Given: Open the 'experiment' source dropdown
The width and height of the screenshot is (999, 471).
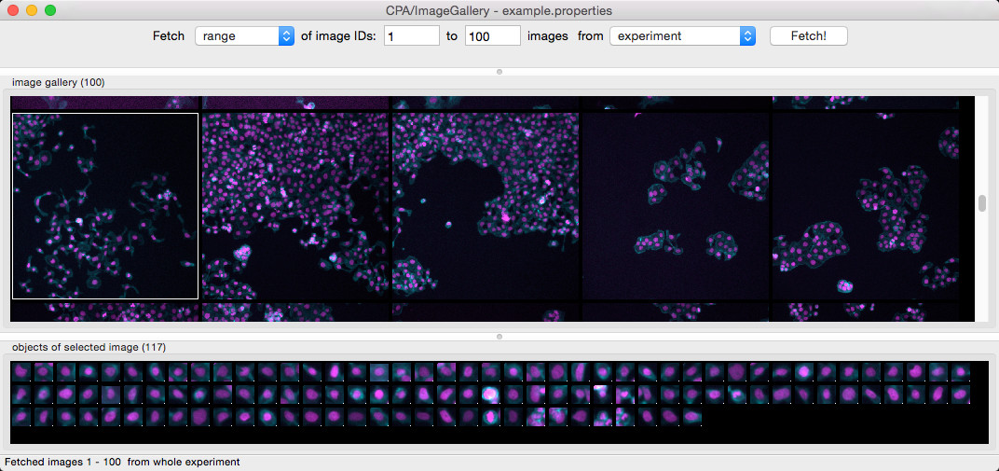Looking at the screenshot, I should 682,36.
